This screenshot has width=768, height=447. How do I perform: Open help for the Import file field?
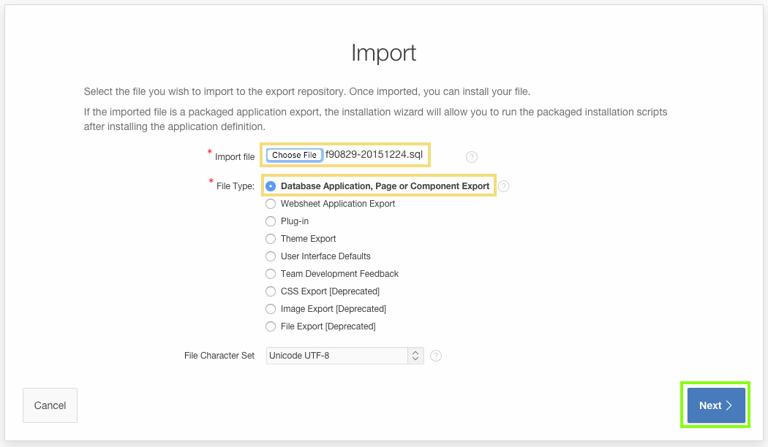click(x=472, y=156)
